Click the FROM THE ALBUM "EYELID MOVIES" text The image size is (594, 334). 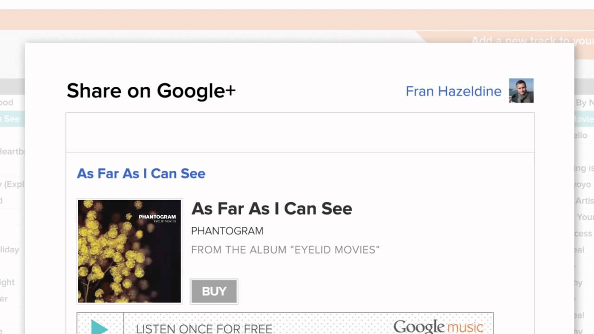(x=285, y=250)
